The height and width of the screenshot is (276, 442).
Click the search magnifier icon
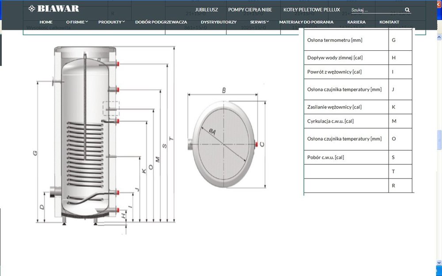[x=407, y=10]
